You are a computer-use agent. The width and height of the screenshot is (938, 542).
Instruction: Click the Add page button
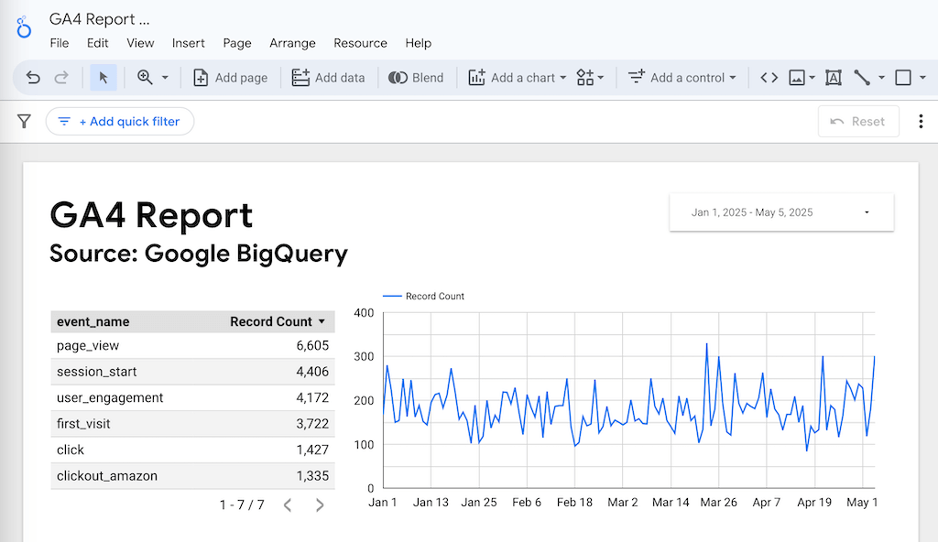[x=230, y=78]
